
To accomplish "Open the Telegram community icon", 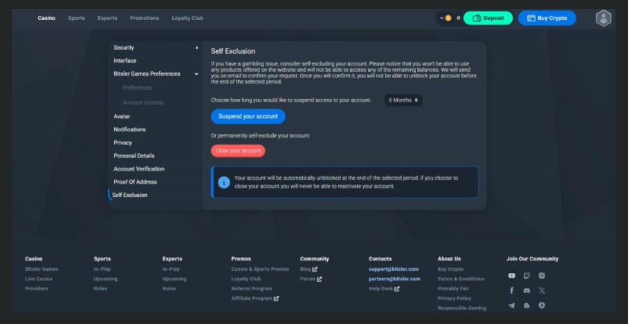I will click(512, 305).
